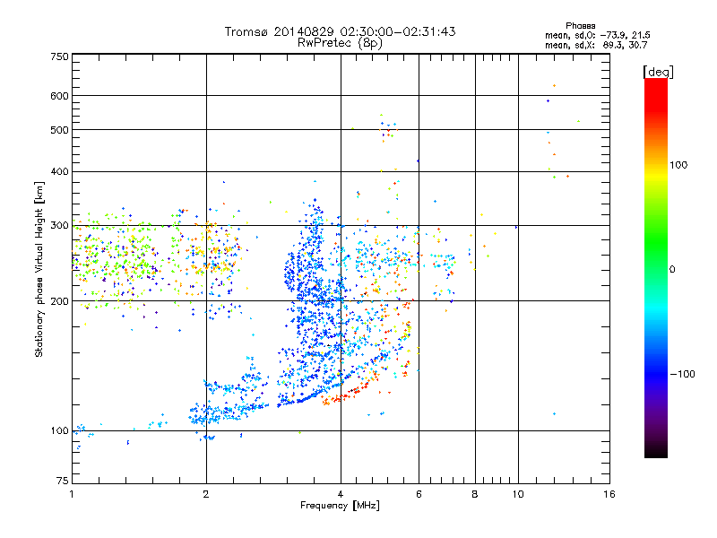717x538 pixels.
Task: Click the y-axis tick label '200'
Action: [59, 301]
